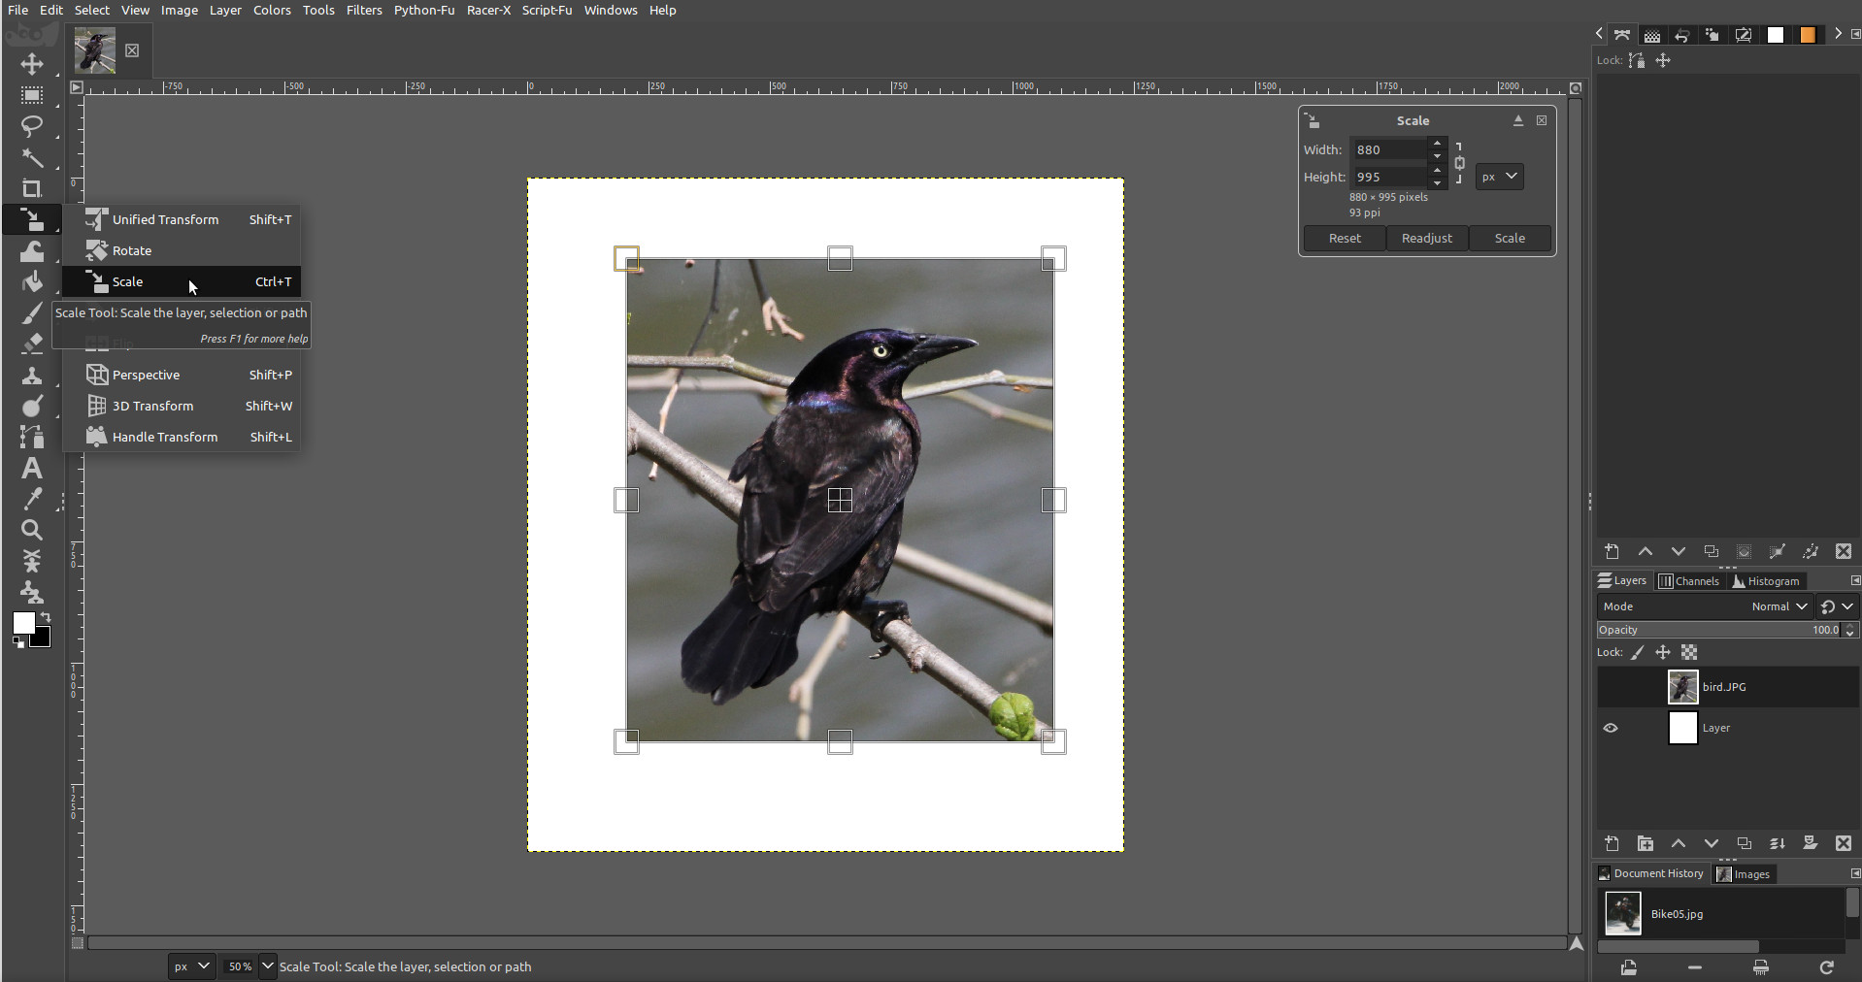Viewport: 1862px width, 982px height.
Task: Select the Crop tool
Action: tap(32, 188)
